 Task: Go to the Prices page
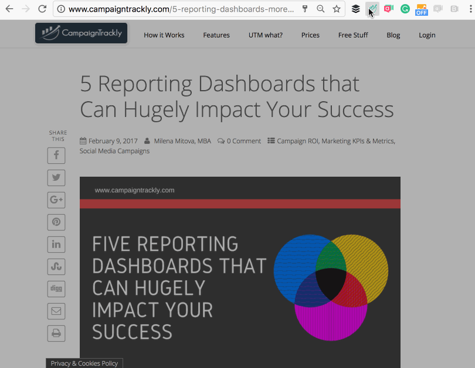tap(310, 35)
